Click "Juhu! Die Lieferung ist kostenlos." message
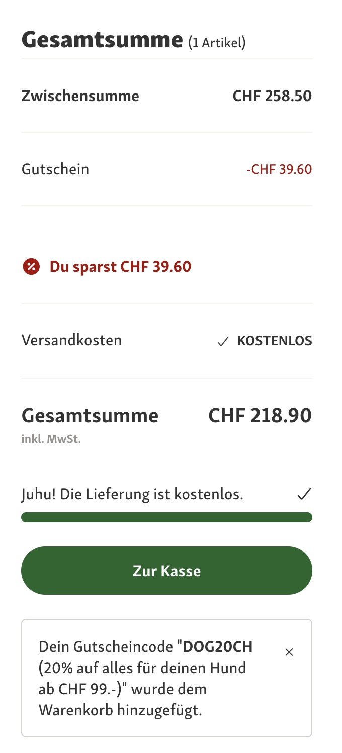This screenshot has width=342, height=753. [x=132, y=494]
